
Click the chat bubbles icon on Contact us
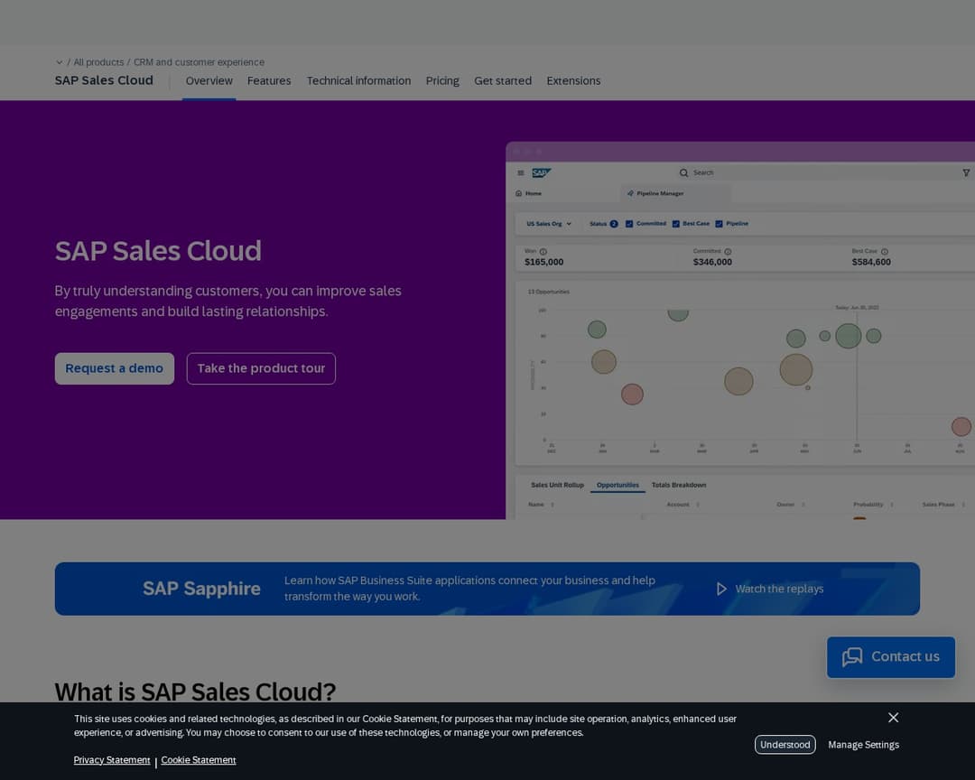pyautogui.click(x=852, y=657)
